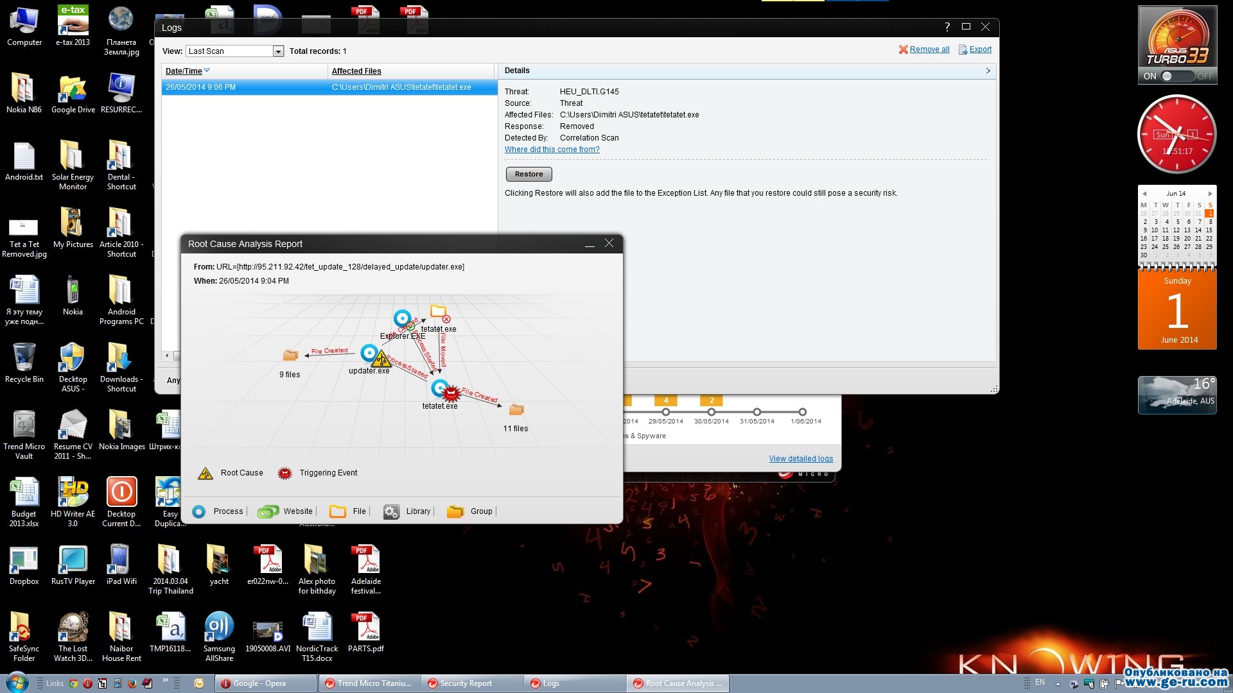Switch to Google - Opera taskbar item

point(267,683)
